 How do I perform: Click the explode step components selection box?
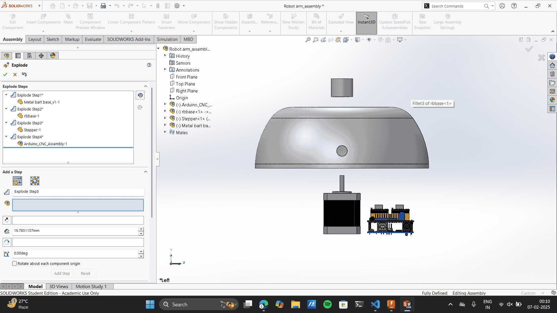(x=78, y=205)
